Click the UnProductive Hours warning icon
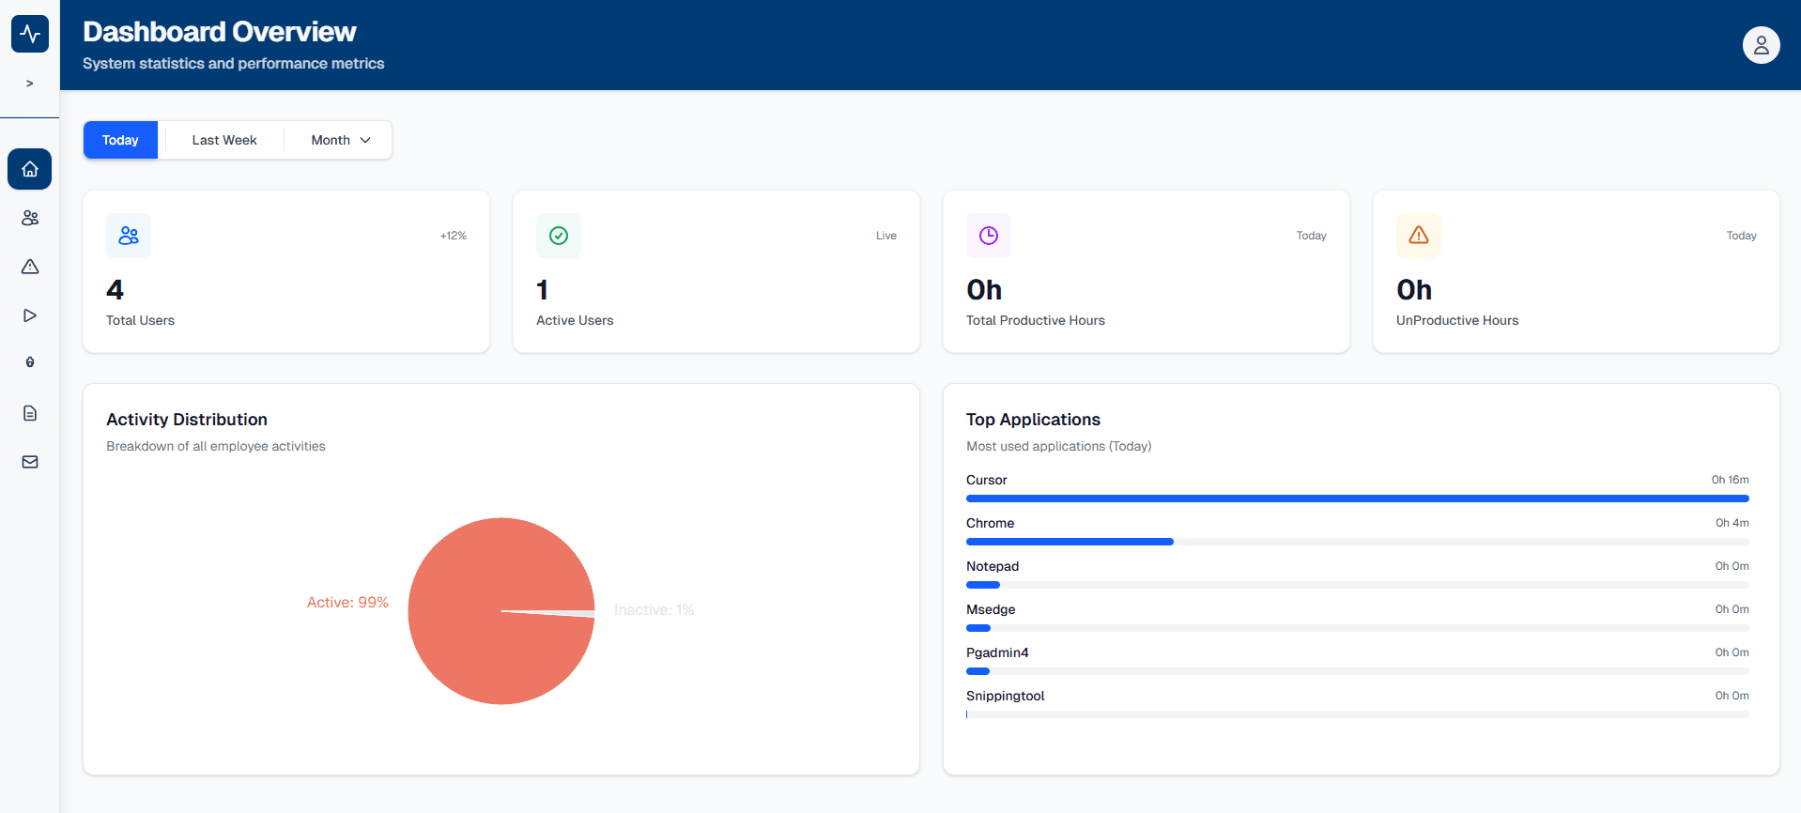 point(1419,236)
